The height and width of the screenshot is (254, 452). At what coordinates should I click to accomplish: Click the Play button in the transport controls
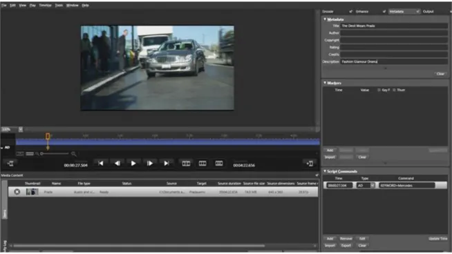tap(133, 164)
